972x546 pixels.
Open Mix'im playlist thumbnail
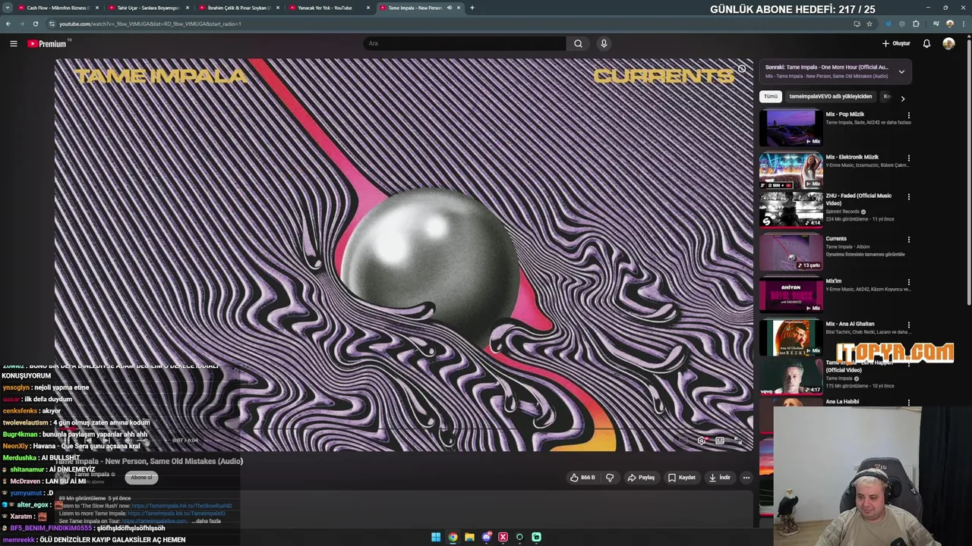pyautogui.click(x=791, y=295)
